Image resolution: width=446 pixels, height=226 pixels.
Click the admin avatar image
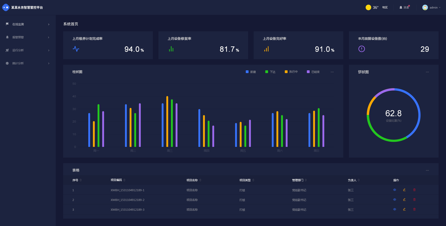(x=425, y=8)
